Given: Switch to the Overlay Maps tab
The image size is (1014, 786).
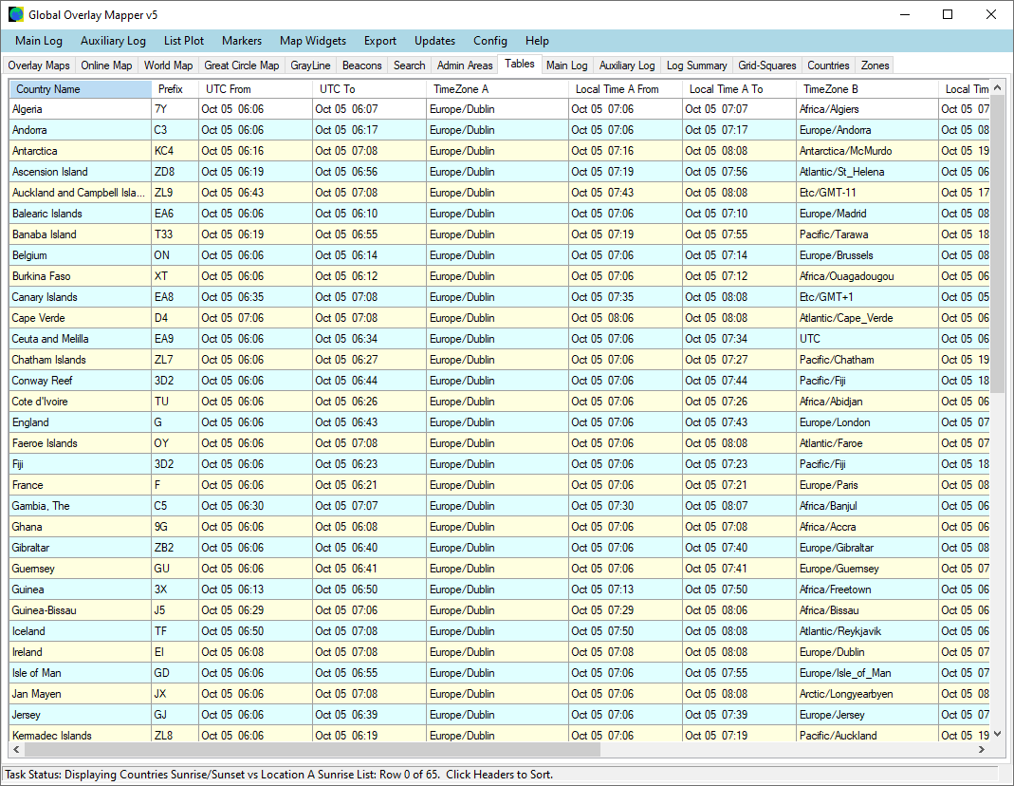Looking at the screenshot, I should click(x=39, y=65).
